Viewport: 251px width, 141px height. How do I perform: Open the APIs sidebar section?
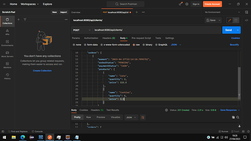click(x=7, y=32)
